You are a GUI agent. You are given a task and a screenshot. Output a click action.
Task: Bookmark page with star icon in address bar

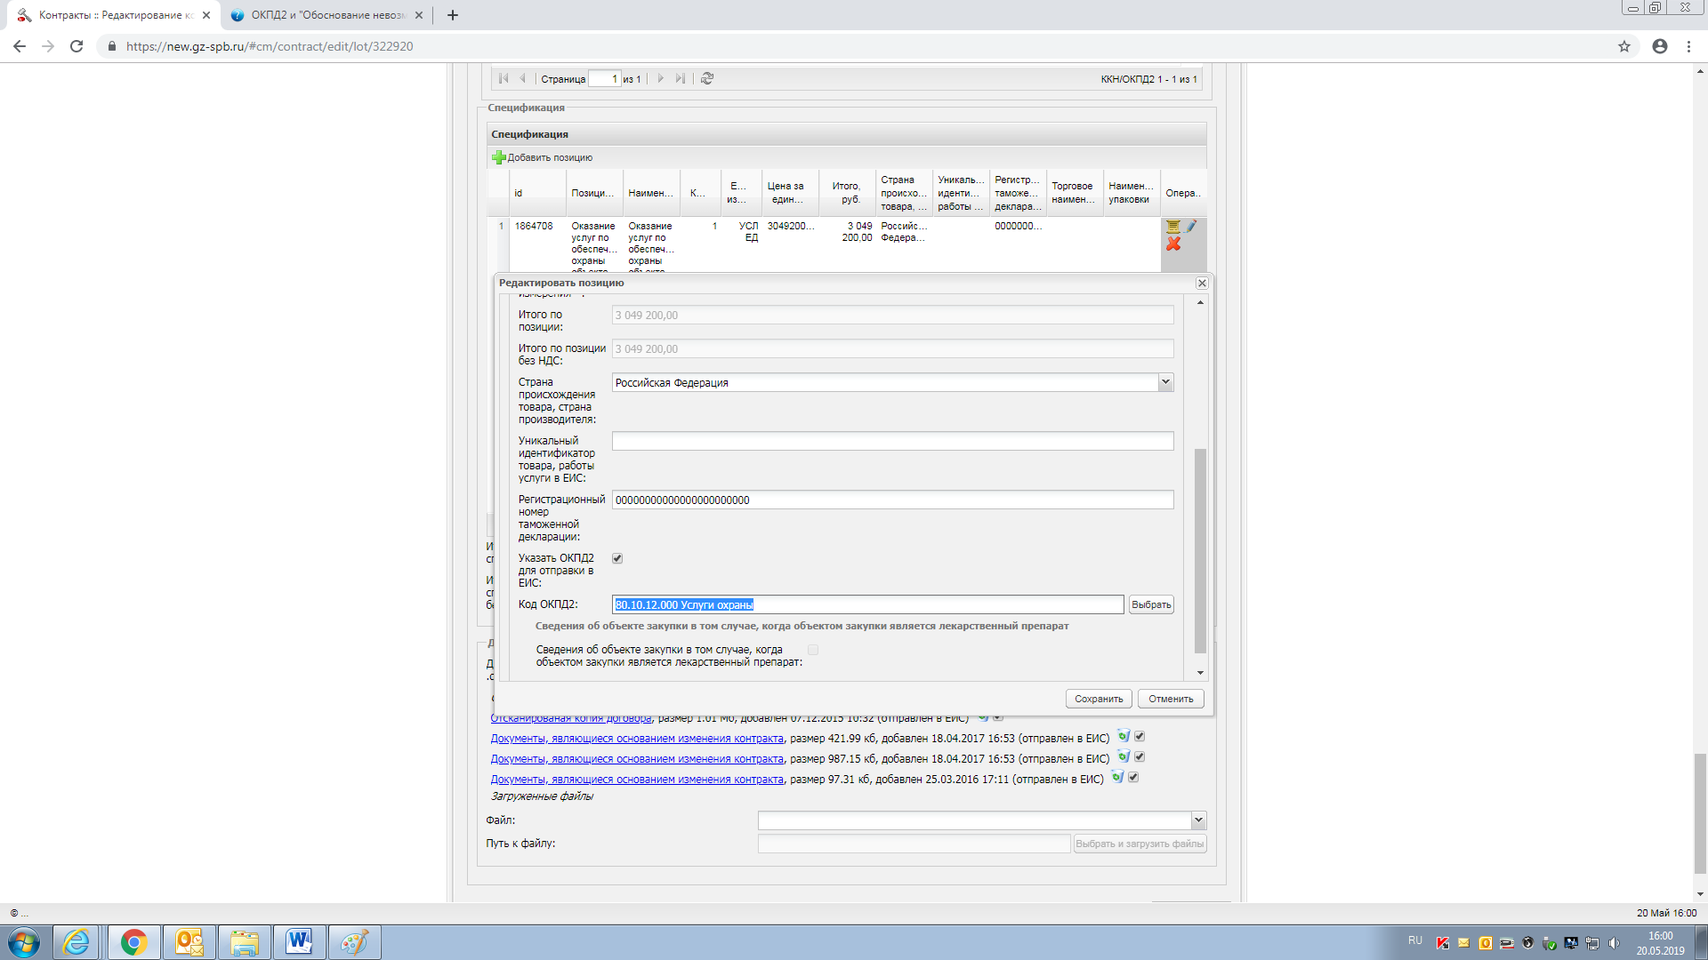(x=1623, y=46)
